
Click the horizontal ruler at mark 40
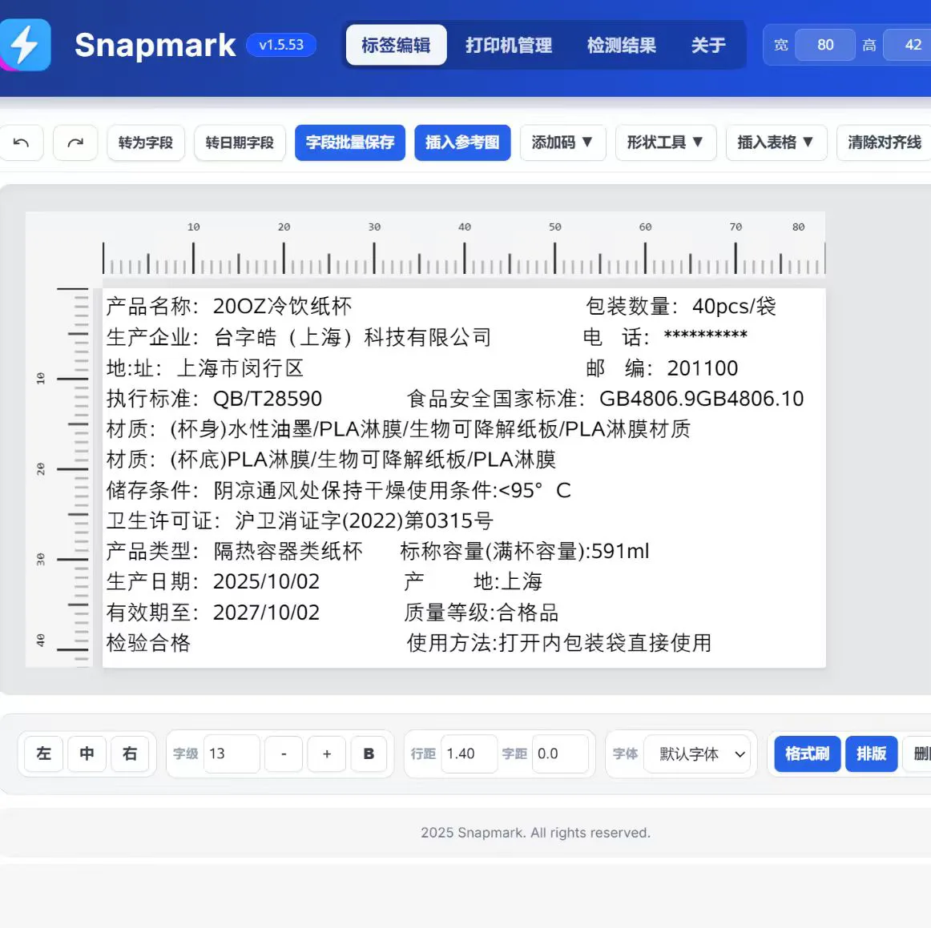click(x=465, y=227)
